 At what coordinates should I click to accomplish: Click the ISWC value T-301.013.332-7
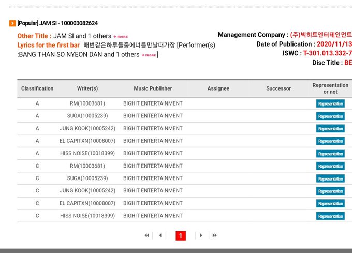[x=328, y=53]
